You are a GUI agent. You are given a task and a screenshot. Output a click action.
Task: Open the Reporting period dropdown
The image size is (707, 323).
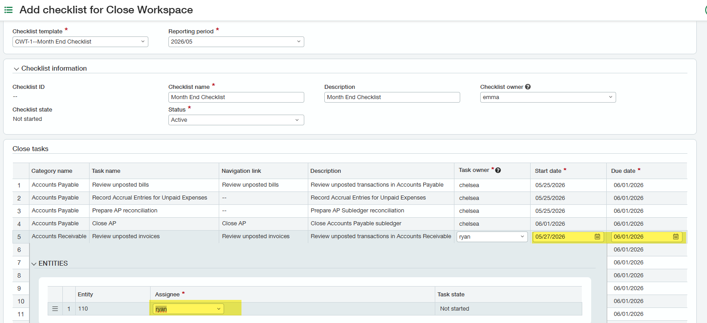pos(236,42)
